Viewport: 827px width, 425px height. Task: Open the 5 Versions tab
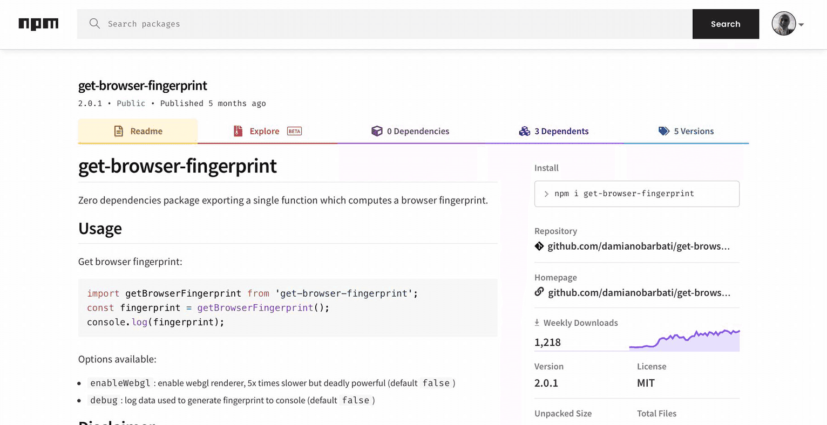point(695,131)
